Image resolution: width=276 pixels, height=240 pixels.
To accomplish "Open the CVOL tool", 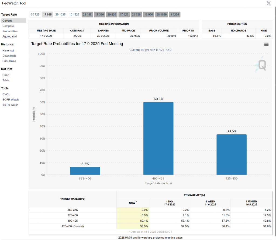I will 6,94.
